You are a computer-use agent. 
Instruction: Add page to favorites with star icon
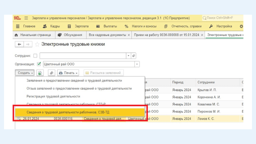[x=37, y=44]
